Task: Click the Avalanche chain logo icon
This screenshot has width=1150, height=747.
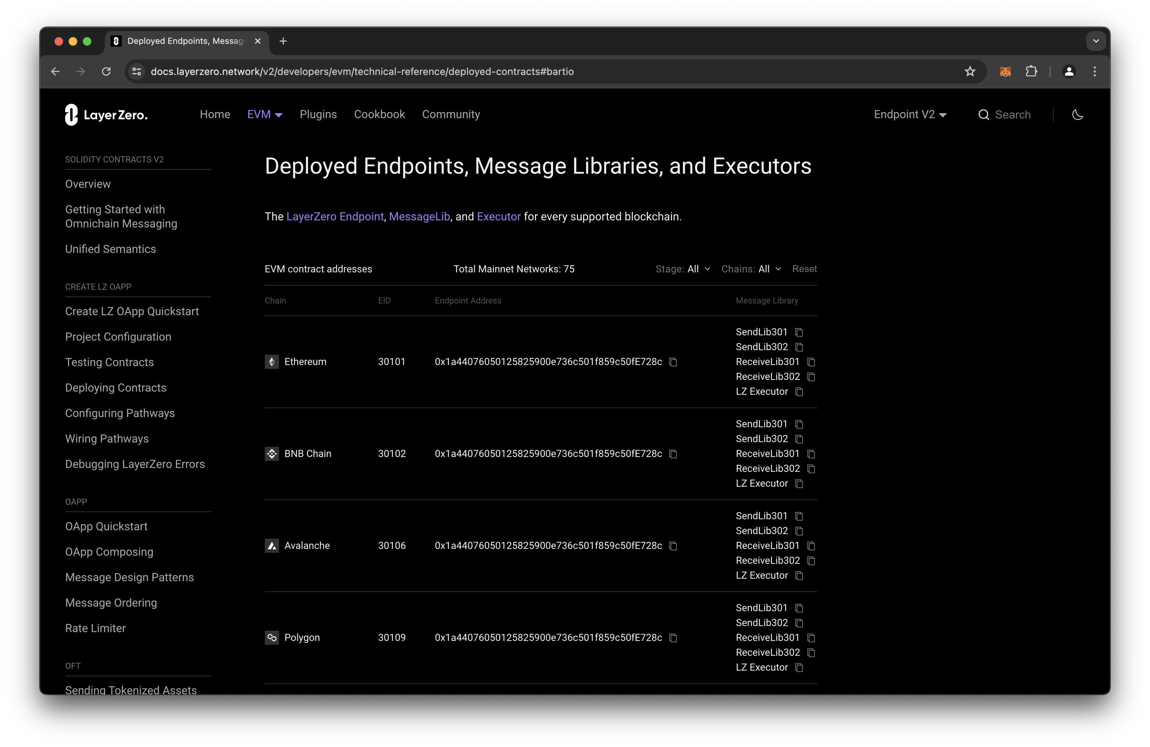Action: coord(272,546)
